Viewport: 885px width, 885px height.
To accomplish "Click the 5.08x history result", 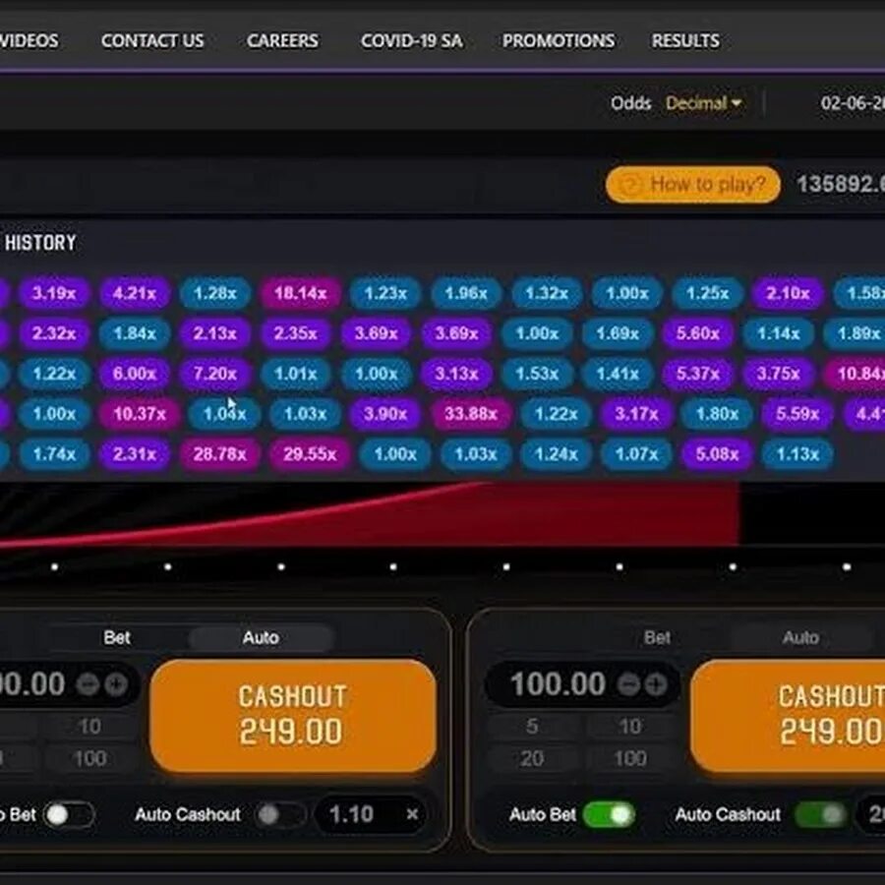I will [x=717, y=453].
